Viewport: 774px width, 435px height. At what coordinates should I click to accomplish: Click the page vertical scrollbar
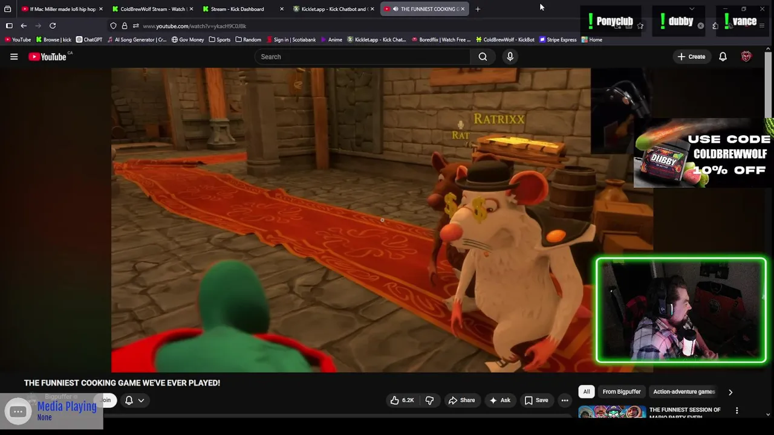769,85
